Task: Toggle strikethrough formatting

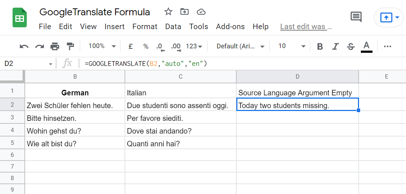Action: click(x=351, y=46)
